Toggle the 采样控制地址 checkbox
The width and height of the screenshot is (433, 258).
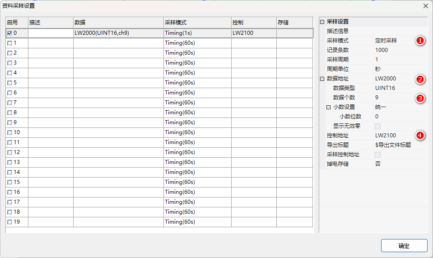click(377, 155)
